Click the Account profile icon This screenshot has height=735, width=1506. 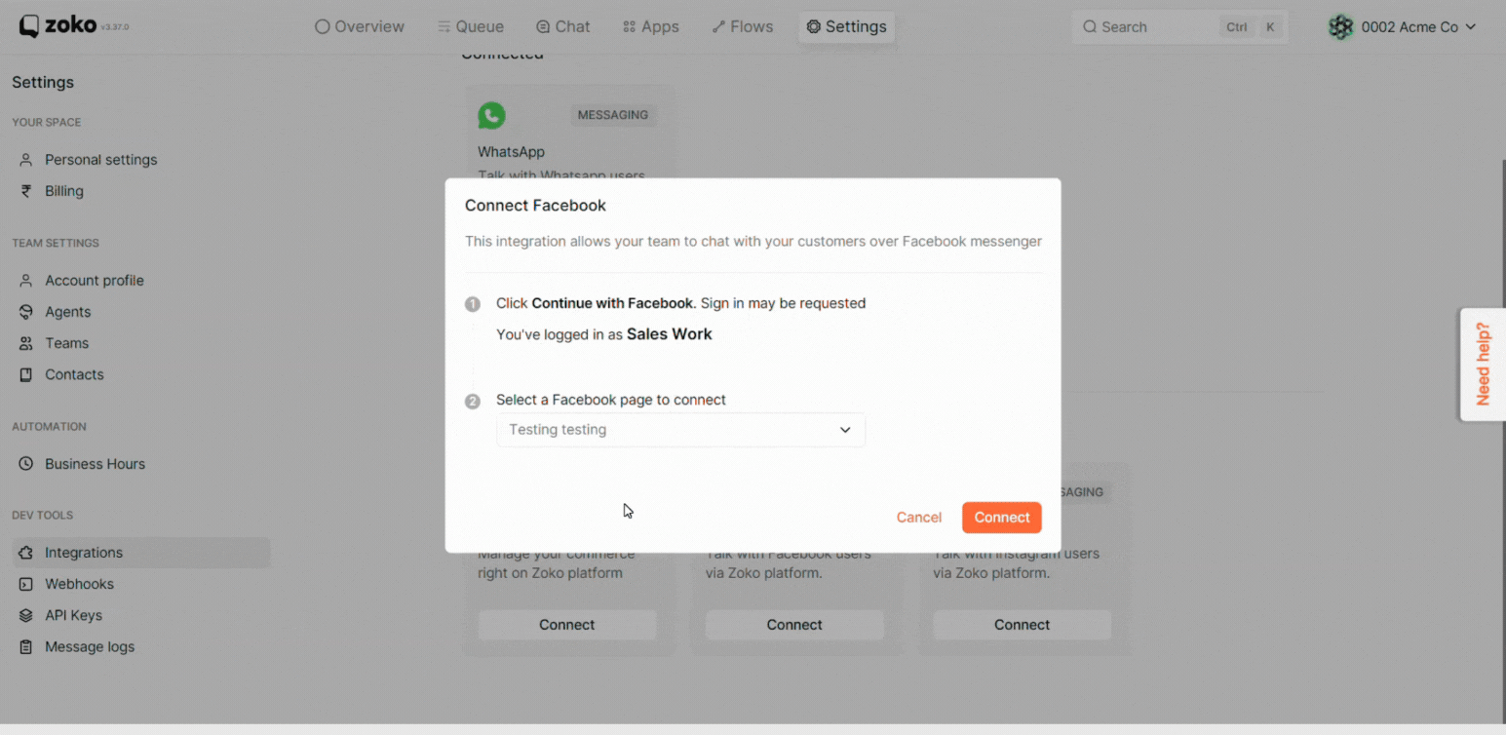coord(26,281)
